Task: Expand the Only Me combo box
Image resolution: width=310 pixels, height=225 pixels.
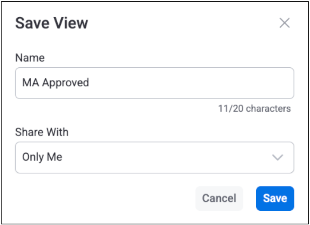Action: (x=154, y=157)
